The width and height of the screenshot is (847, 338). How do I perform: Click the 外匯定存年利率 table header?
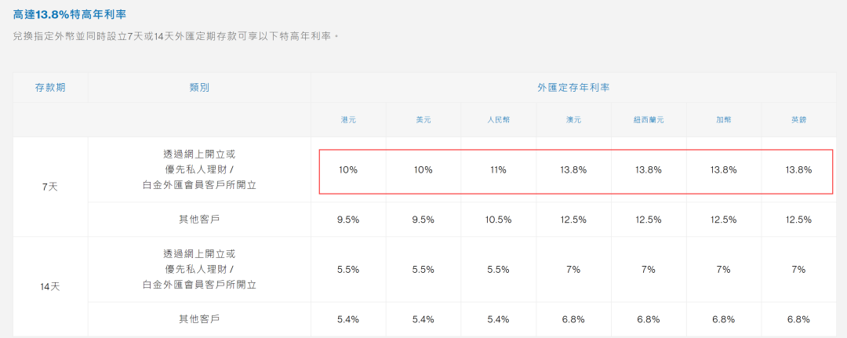click(x=573, y=88)
